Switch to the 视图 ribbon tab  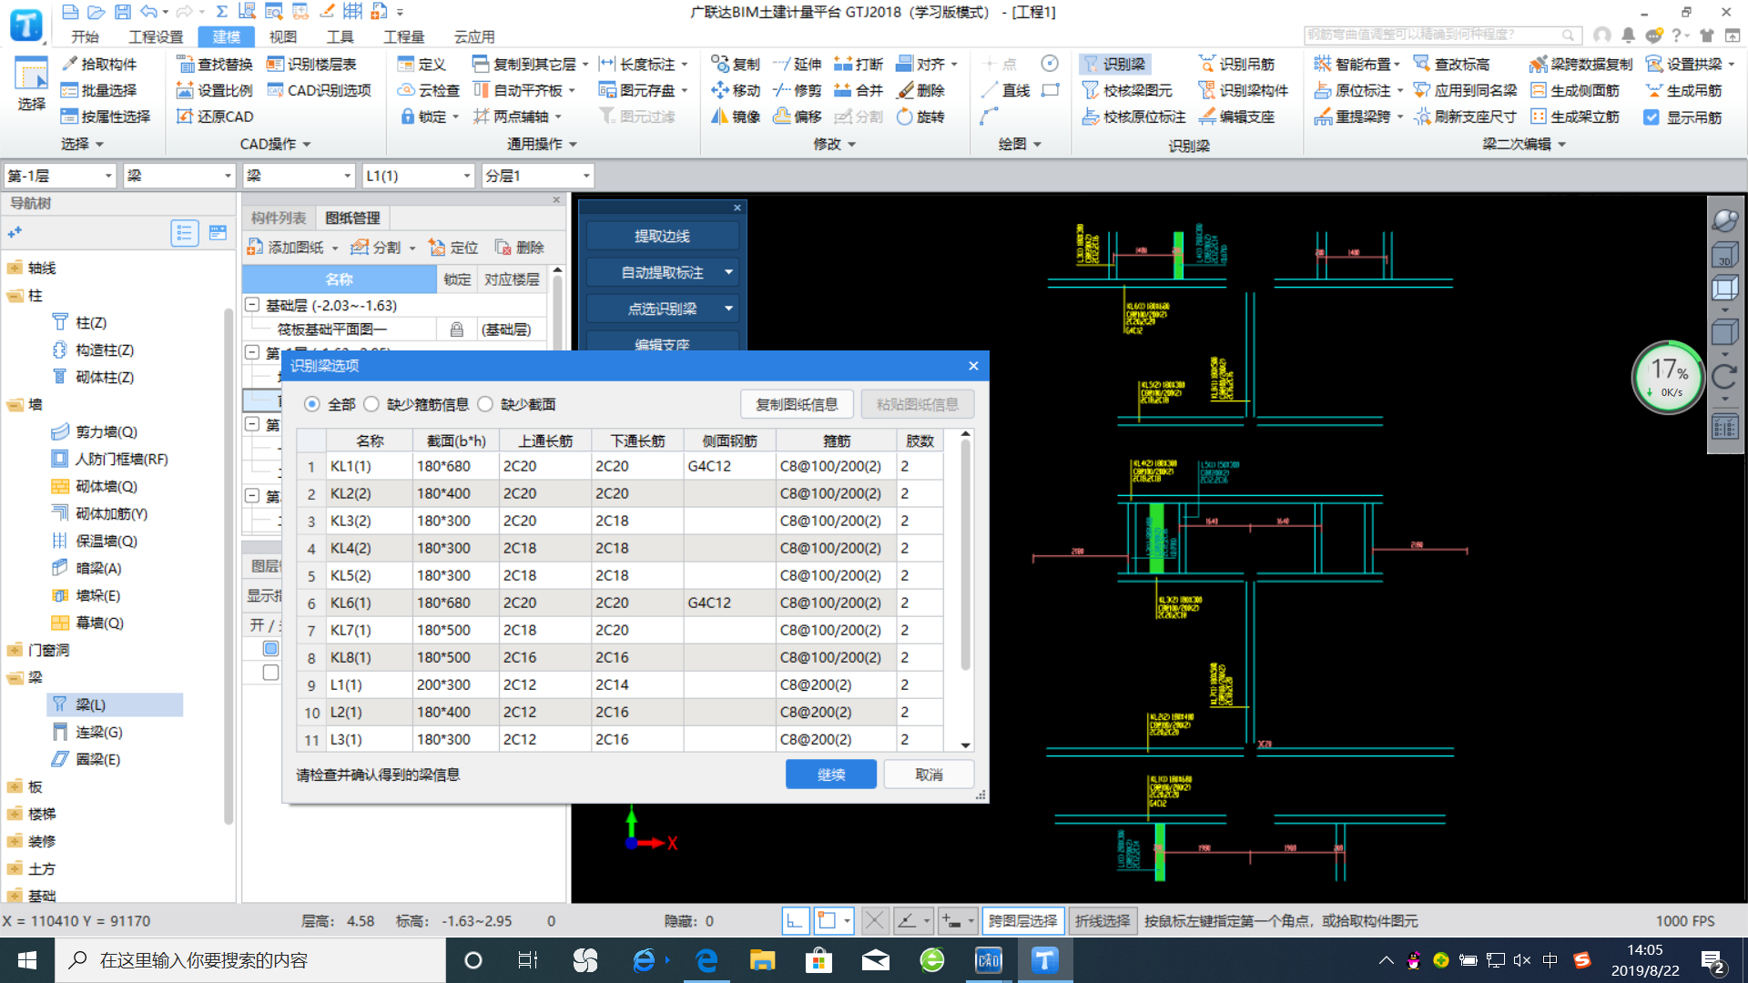coord(282,36)
